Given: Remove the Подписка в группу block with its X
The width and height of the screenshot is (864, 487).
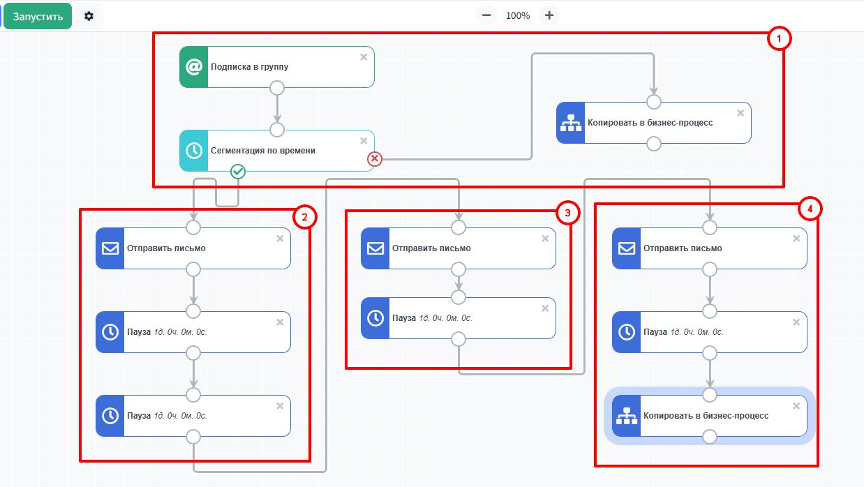Looking at the screenshot, I should tap(364, 57).
